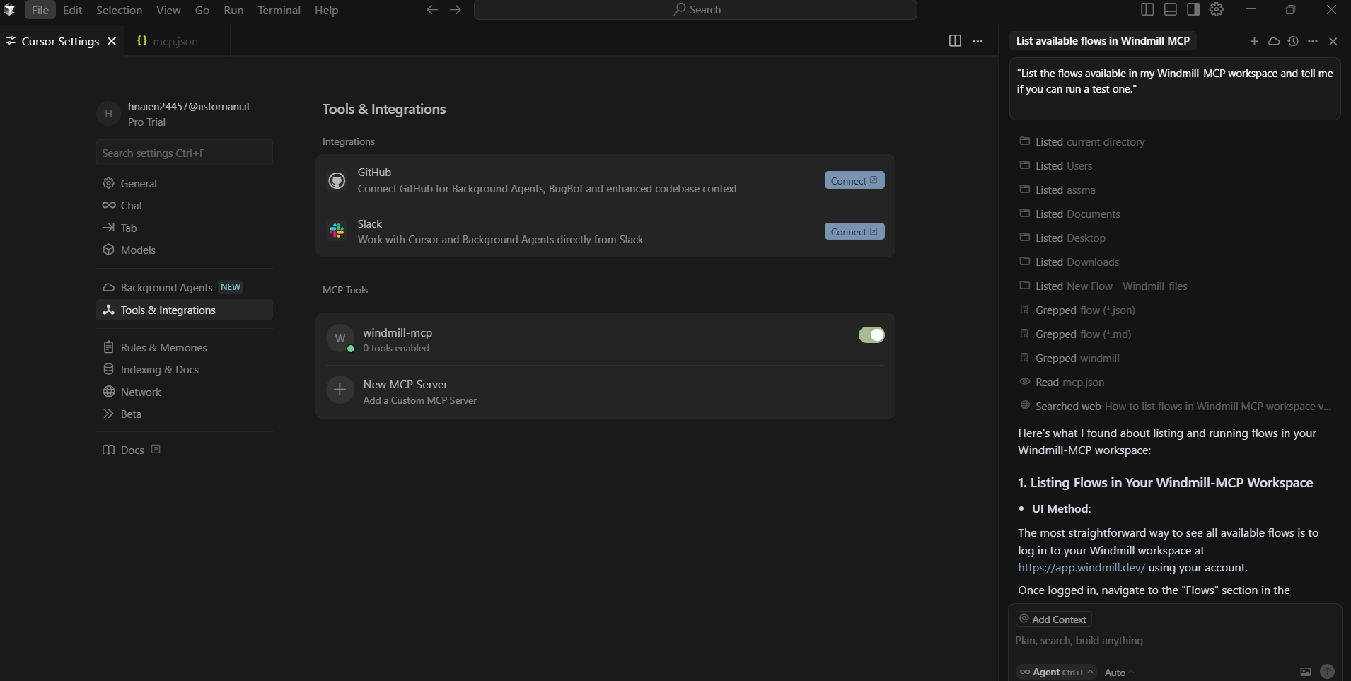Viewport: 1351px width, 681px height.
Task: Focus the Search settings field
Action: [185, 153]
